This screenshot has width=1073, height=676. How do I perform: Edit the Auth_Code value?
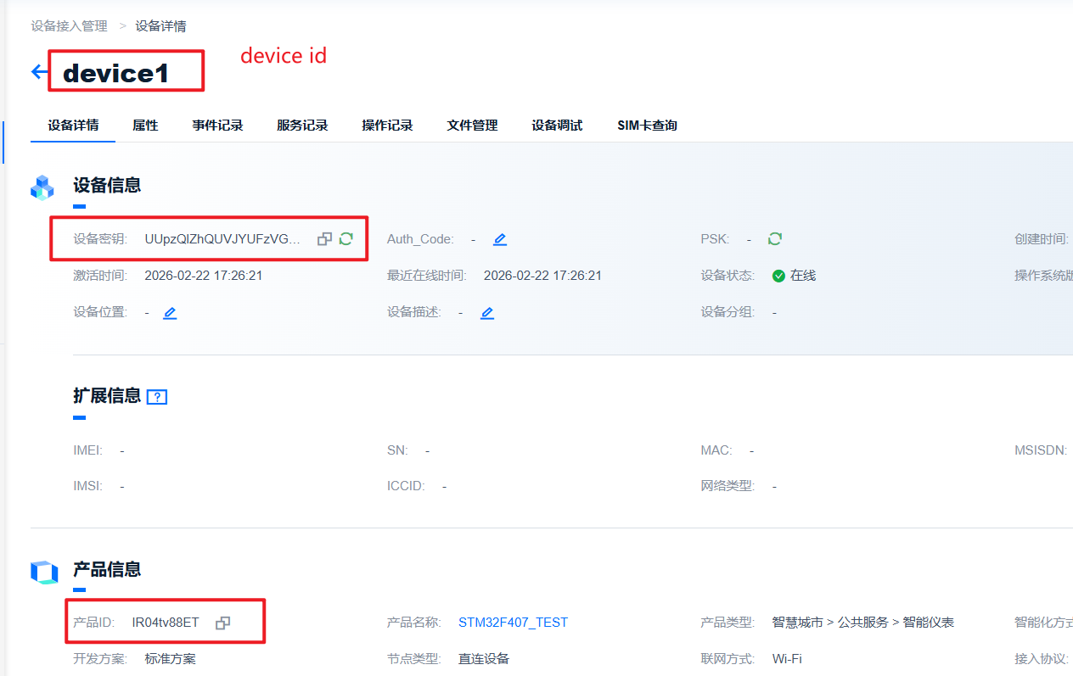[500, 239]
